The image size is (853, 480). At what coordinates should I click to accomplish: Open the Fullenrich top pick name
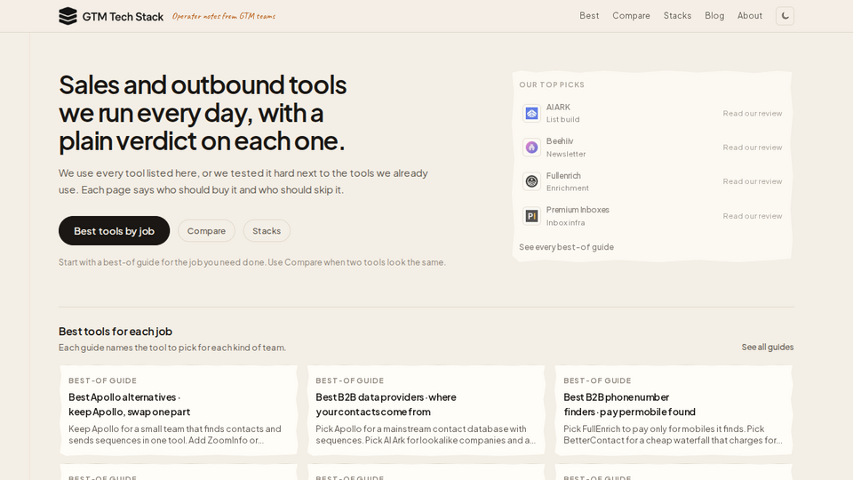click(563, 176)
